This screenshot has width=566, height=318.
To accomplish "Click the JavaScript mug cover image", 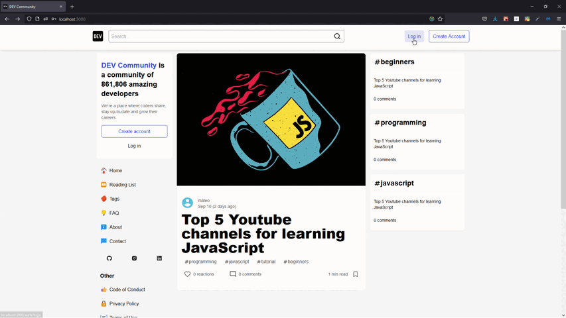I will [271, 120].
